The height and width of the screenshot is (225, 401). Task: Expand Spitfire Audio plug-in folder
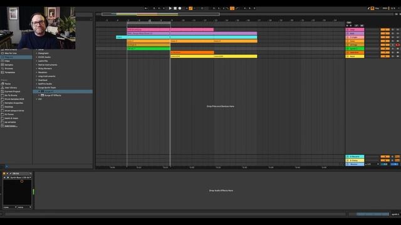click(x=36, y=84)
